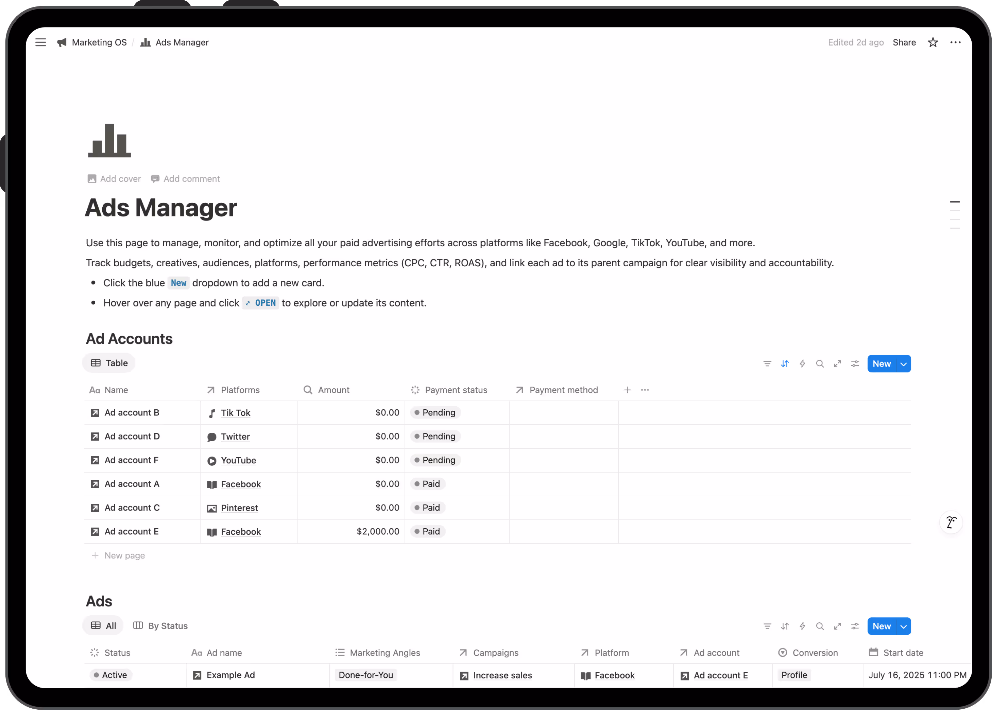992x710 pixels.
Task: Open the floating AI assistant button
Action: (951, 522)
